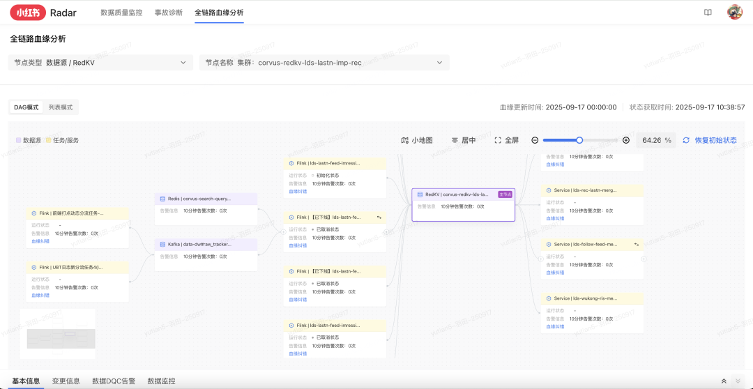Click 10分钟告警次数 text in Kafka card

[x=205, y=257]
